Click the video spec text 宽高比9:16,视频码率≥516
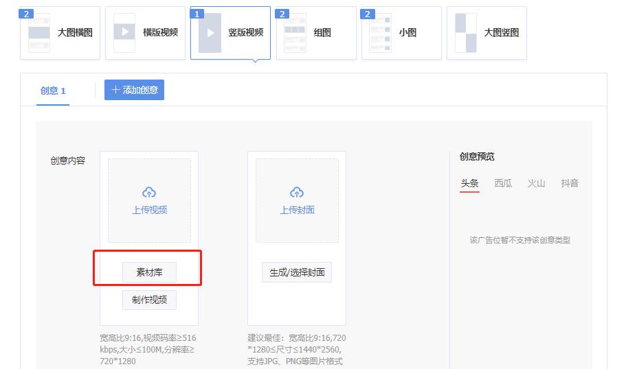Image resolution: width=626 pixels, height=369 pixels. point(148,338)
